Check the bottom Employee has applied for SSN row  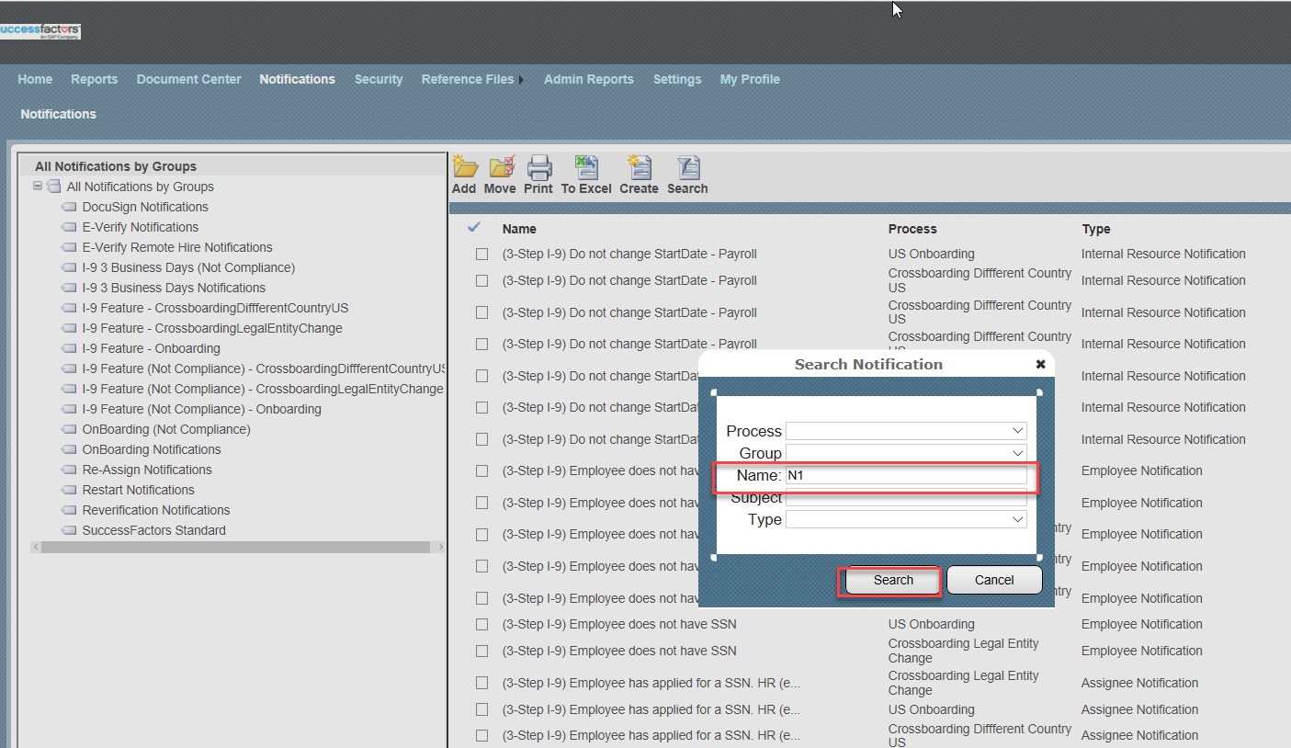[x=481, y=736]
